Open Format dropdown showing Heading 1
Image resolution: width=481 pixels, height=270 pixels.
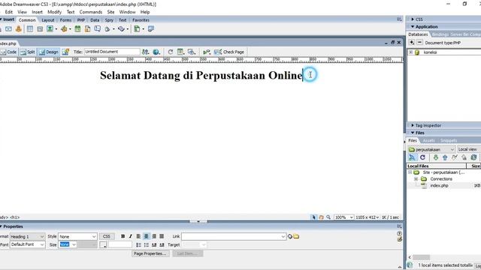click(x=27, y=237)
